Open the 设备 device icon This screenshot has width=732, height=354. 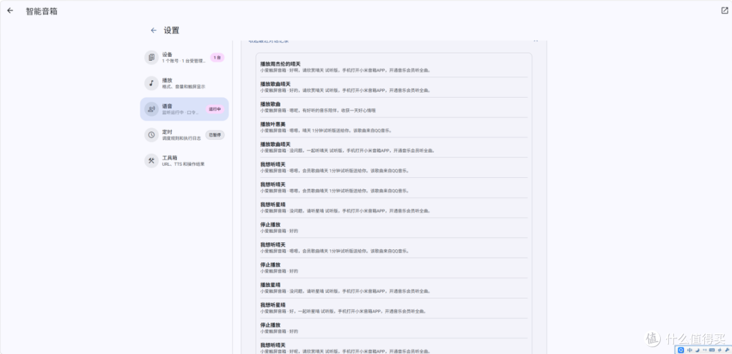pos(151,58)
